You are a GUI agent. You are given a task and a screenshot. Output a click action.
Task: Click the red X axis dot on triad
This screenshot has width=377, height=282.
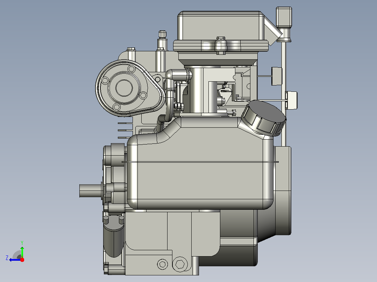[22, 260]
